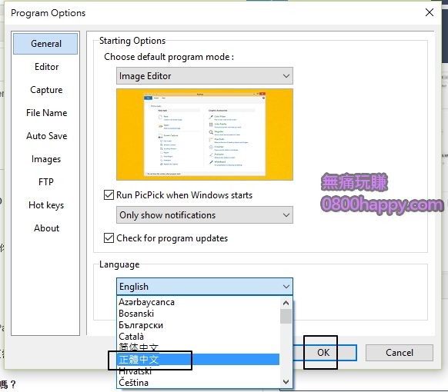The width and height of the screenshot is (448, 392).
Task: Expand the Image Editor mode dropdown
Action: click(205, 76)
